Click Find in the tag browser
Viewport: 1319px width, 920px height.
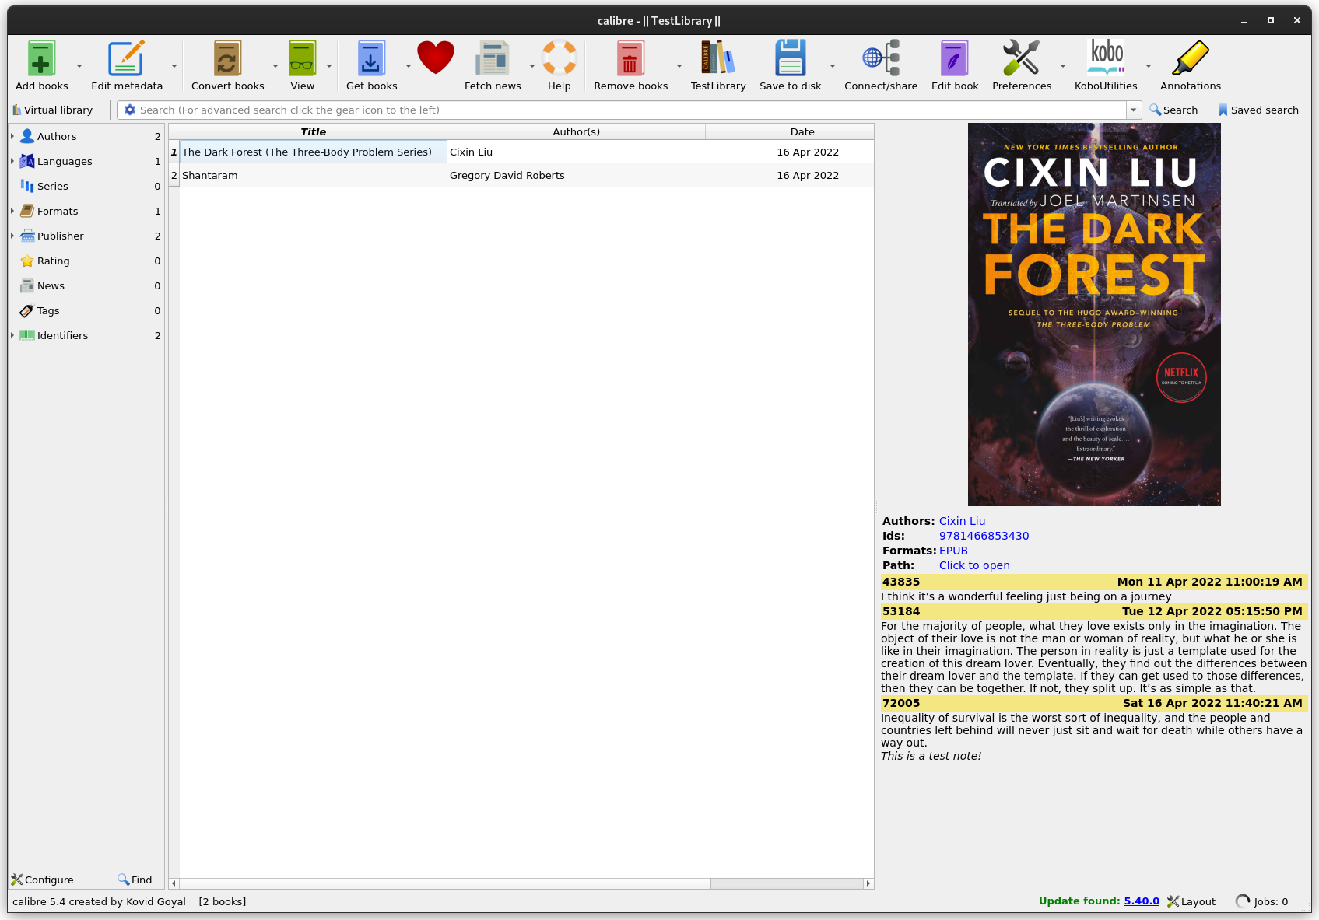coord(135,880)
